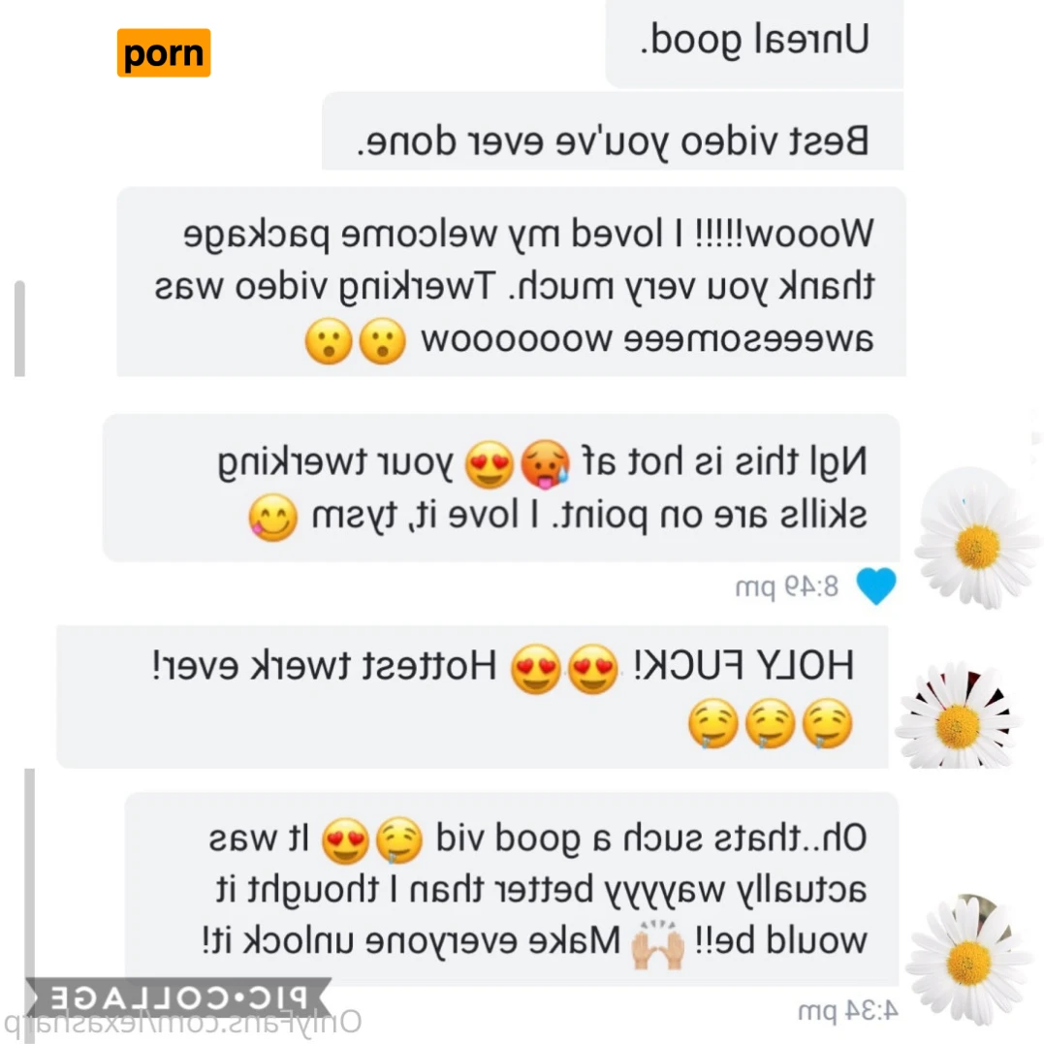Click the orange porn logo badge
The width and height of the screenshot is (1044, 1044).
click(x=164, y=52)
